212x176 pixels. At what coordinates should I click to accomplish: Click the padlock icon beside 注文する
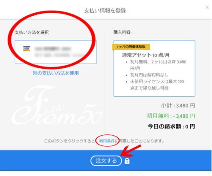pos(127,161)
